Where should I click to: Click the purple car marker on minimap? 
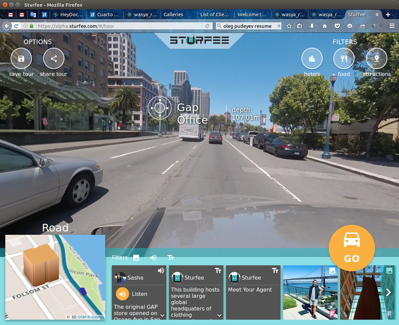click(83, 291)
